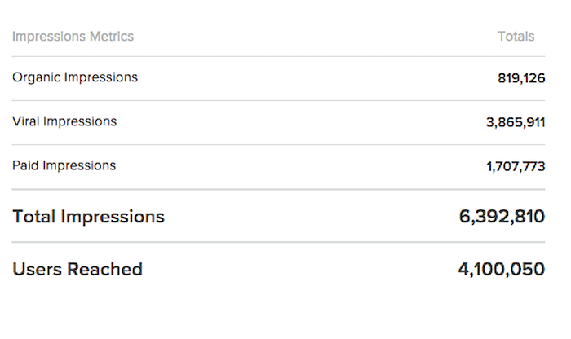
Task: Click the 819,126 organic total value
Action: (x=521, y=78)
